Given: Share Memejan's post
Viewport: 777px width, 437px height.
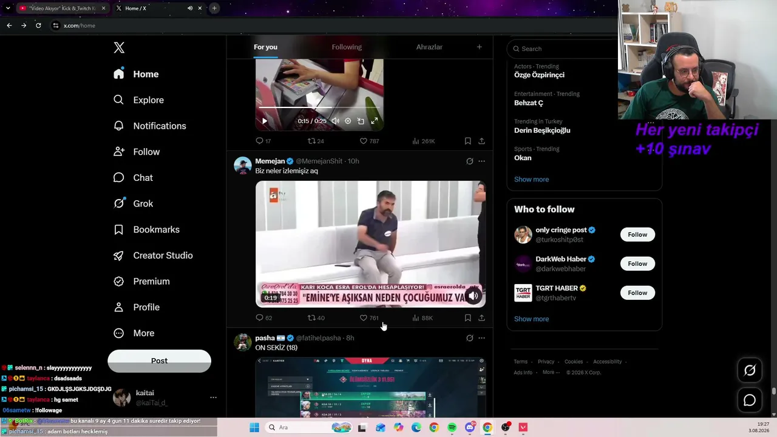Looking at the screenshot, I should click(x=481, y=317).
